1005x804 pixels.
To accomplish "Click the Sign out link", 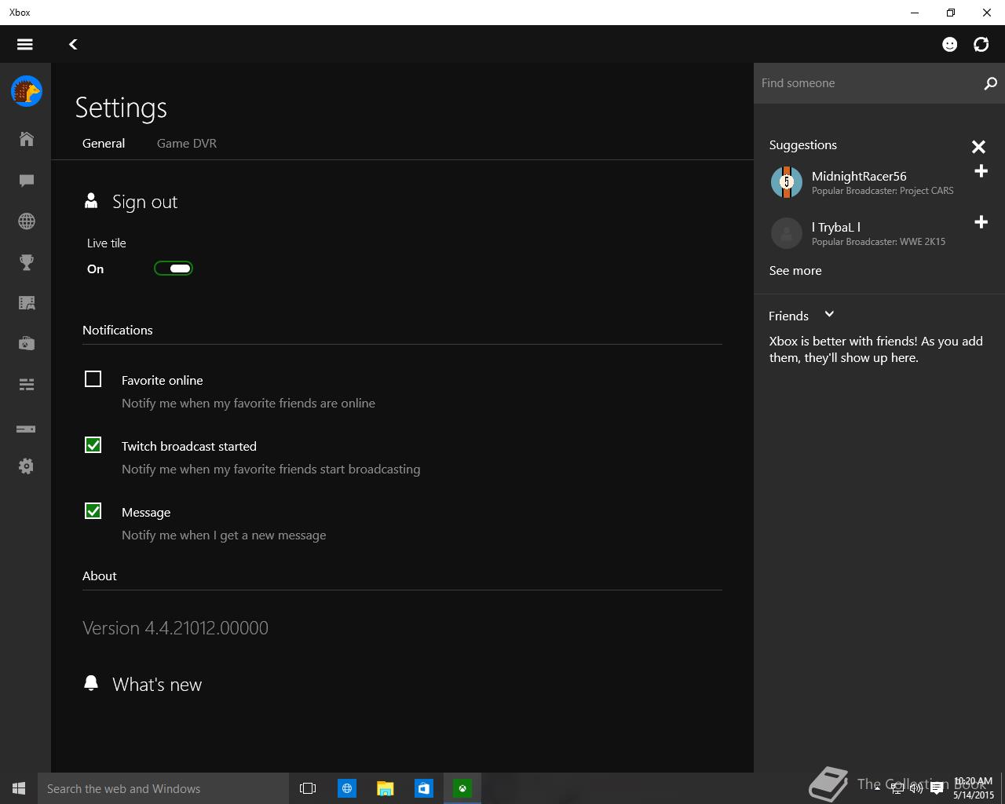I will click(x=144, y=202).
